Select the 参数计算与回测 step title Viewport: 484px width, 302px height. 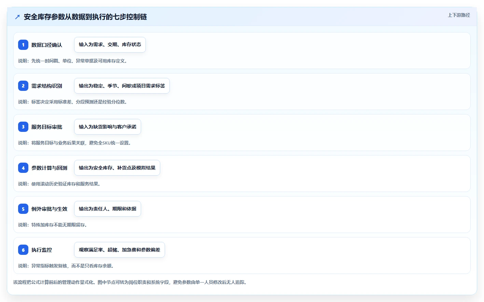coord(49,168)
